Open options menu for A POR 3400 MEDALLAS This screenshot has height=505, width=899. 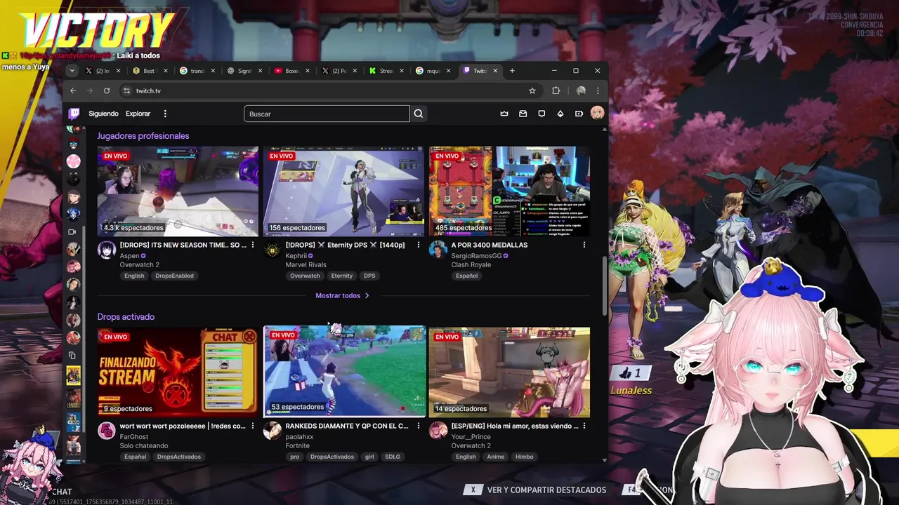[x=584, y=245]
